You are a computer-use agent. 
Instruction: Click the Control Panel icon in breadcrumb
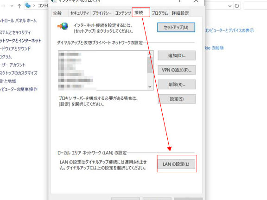pos(28,6)
